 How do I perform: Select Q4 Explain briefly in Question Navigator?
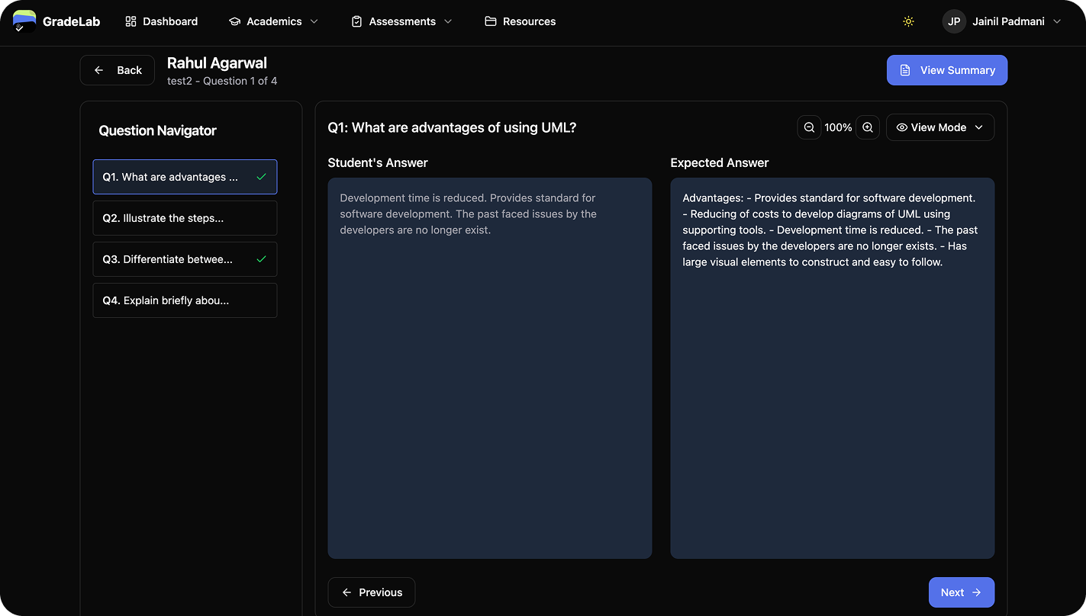point(185,300)
